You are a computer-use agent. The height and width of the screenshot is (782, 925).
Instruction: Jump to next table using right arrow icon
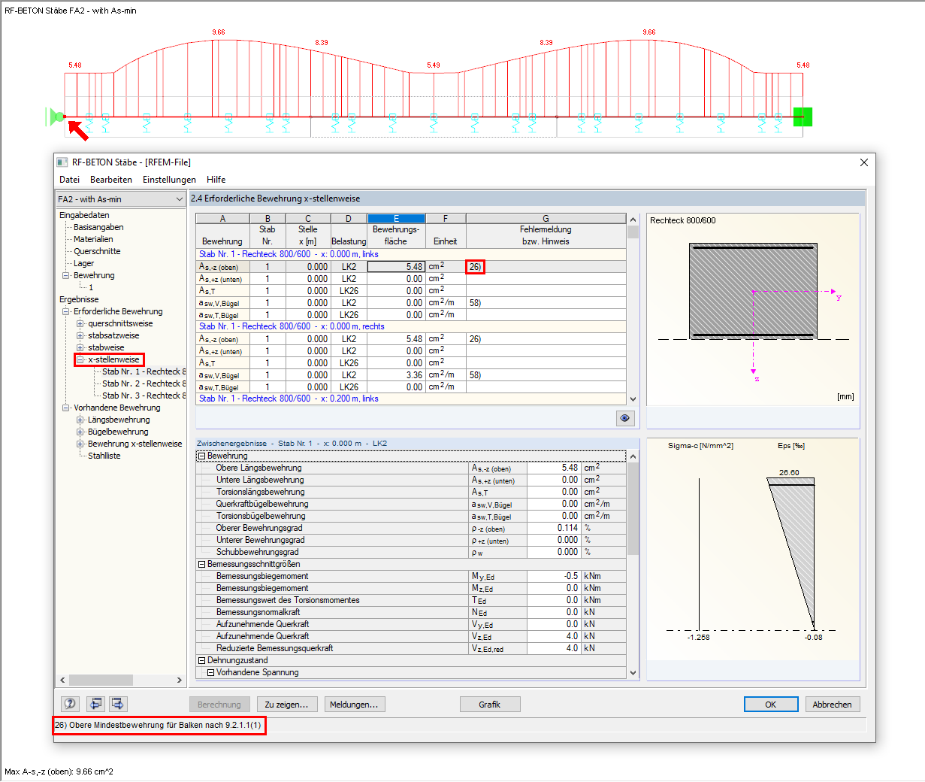[118, 704]
